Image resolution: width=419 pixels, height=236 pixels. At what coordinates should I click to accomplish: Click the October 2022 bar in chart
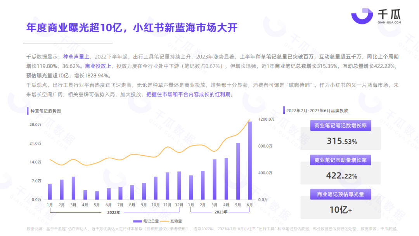pyautogui.click(x=156, y=188)
